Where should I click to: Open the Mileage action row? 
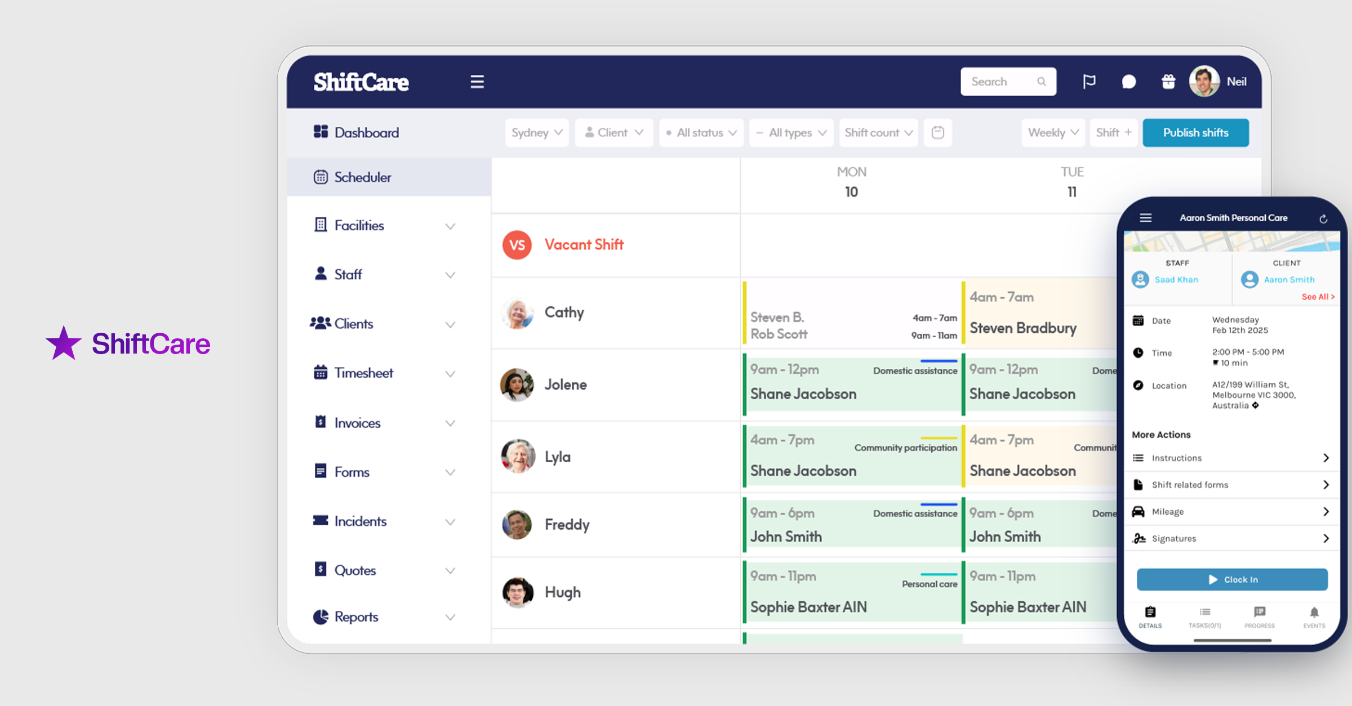1231,512
